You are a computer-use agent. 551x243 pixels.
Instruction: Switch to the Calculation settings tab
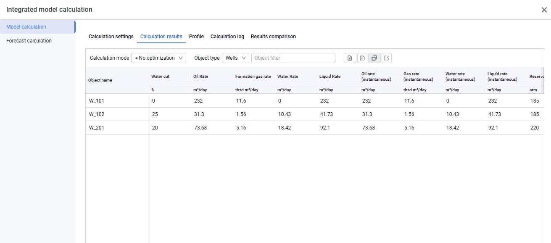point(111,37)
